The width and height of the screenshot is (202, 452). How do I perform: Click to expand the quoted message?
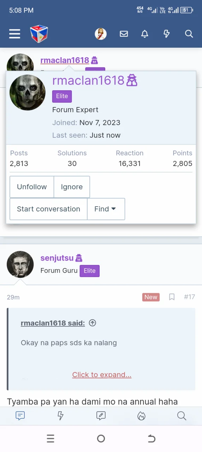tap(102, 375)
